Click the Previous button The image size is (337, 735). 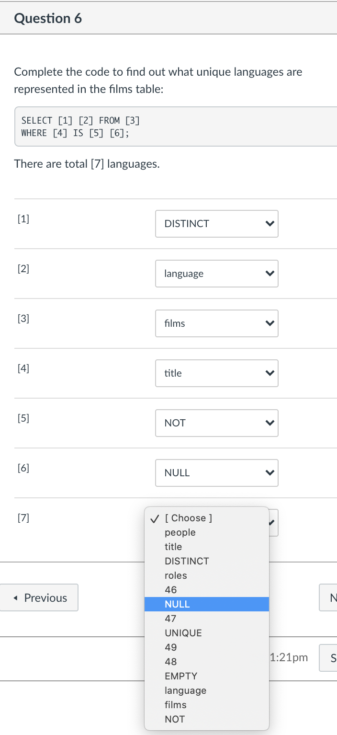point(39,597)
